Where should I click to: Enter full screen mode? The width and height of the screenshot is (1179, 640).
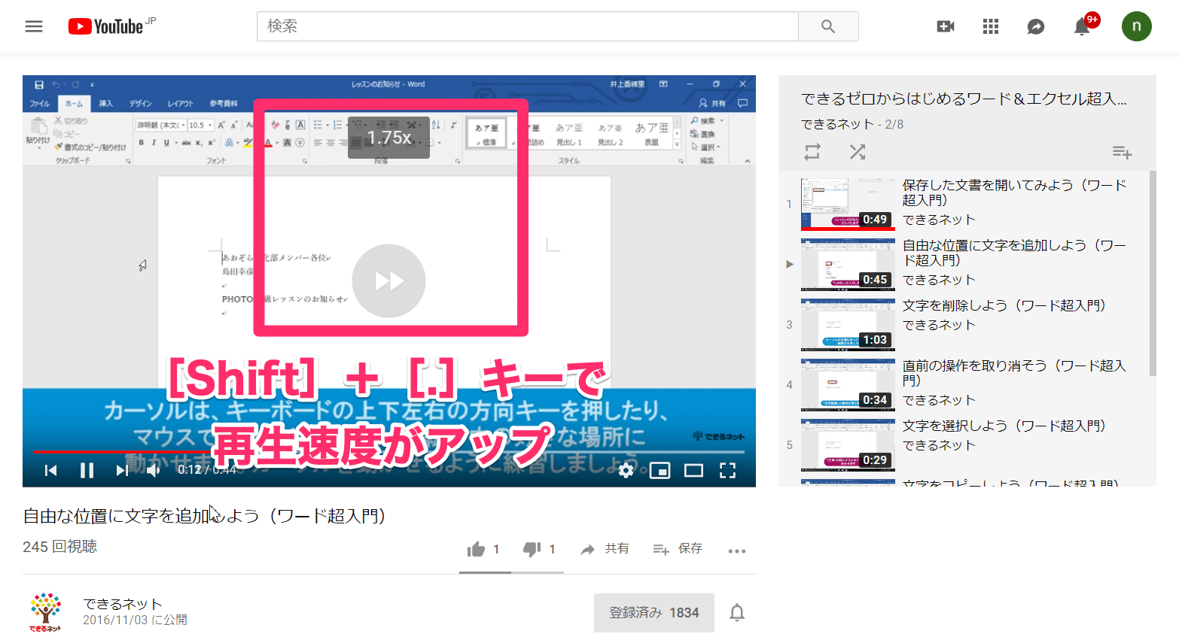coord(727,470)
